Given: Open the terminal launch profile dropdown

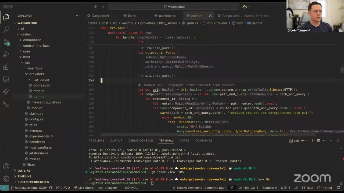Looking at the screenshot, I should point(307,140).
